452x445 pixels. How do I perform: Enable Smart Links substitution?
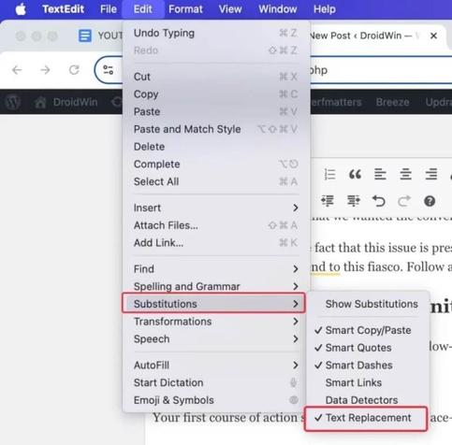click(368, 382)
